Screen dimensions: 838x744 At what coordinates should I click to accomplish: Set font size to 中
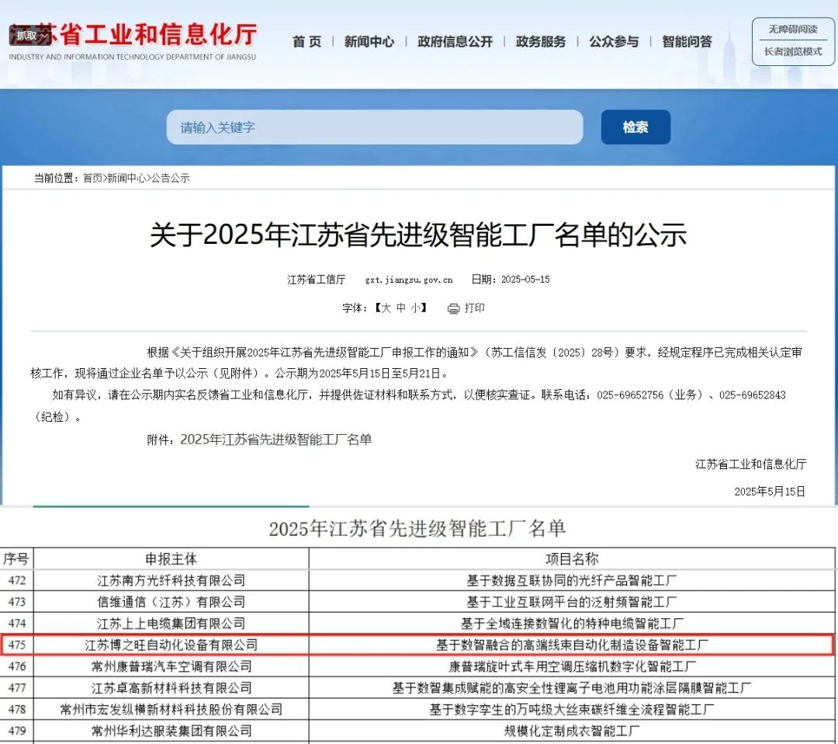401,308
